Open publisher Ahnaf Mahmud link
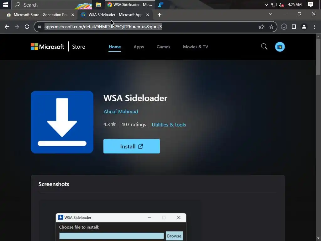Screen dimensions: 321x241 point(121,111)
